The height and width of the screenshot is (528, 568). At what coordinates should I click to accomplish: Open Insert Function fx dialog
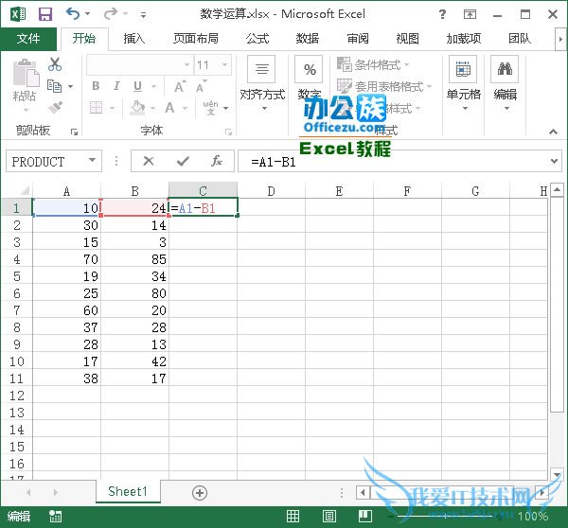[216, 162]
